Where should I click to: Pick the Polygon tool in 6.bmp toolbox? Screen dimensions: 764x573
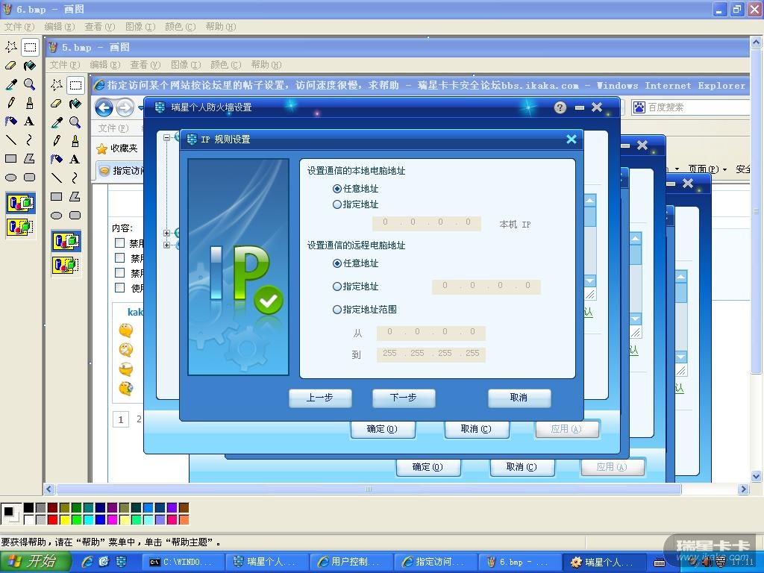pos(30,158)
